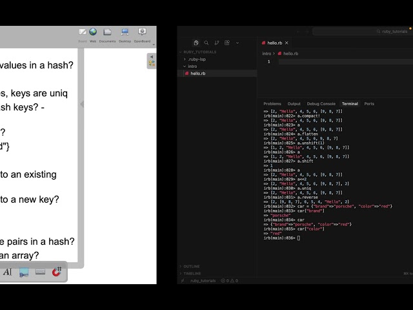This screenshot has height=310, width=413.
Task: Switch to the Ports panel tab
Action: click(369, 103)
